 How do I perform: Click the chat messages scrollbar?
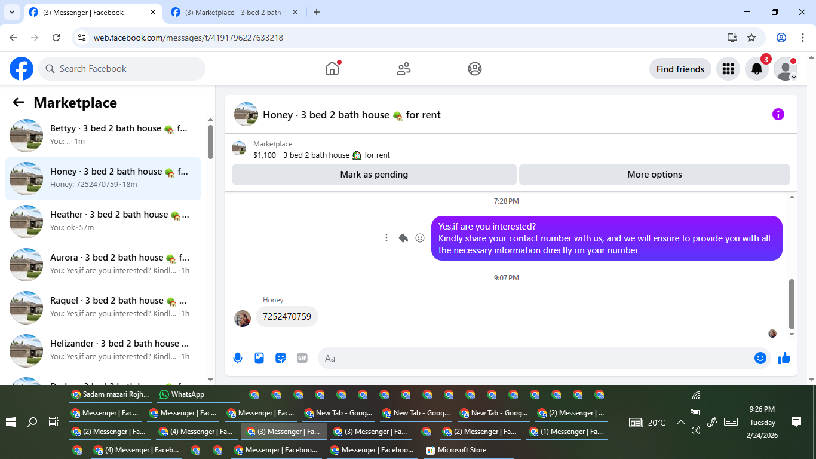792,304
